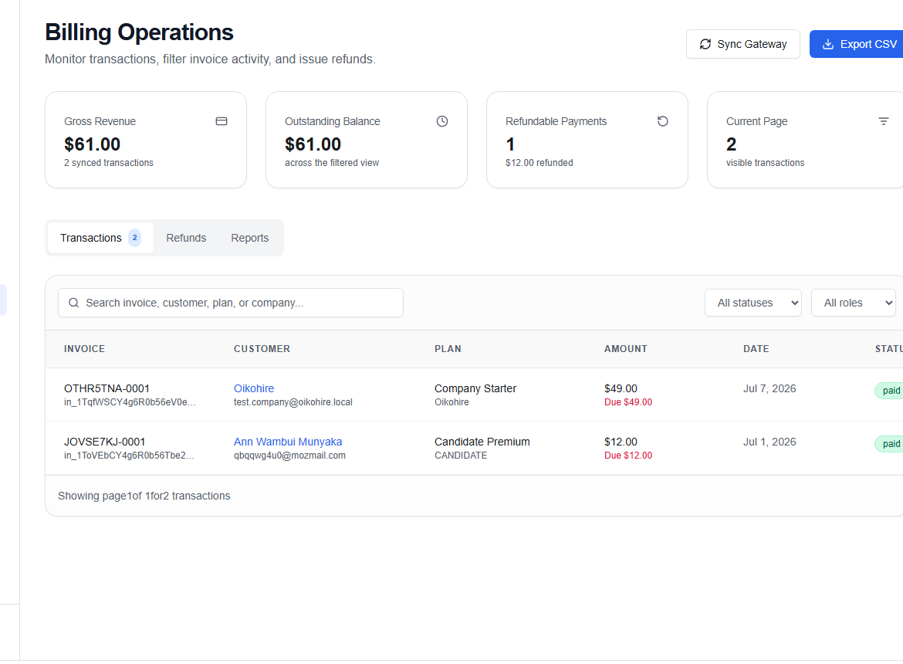Image resolution: width=903 pixels, height=664 pixels.
Task: Click the Gross Revenue card
Action: click(146, 140)
